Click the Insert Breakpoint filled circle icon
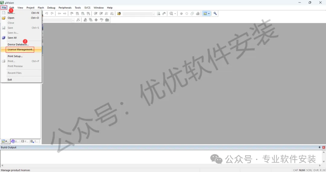Screen dimensions: 326x172 [181, 14]
